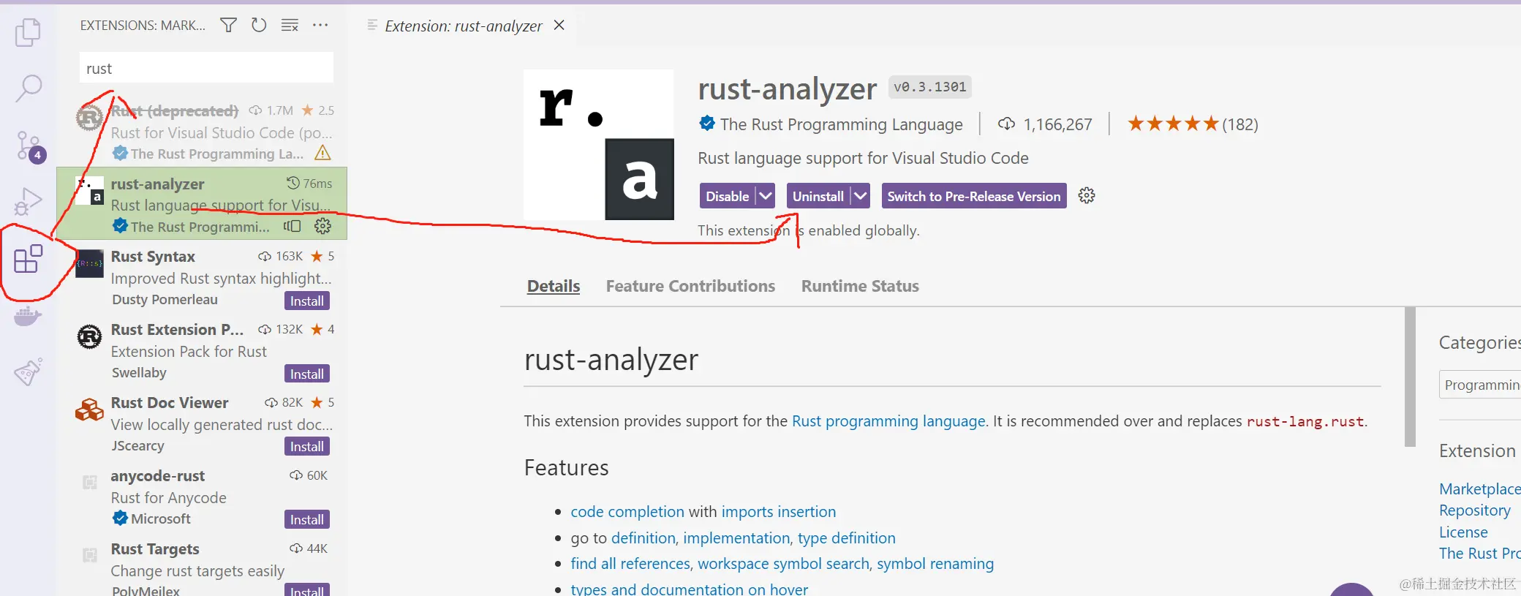Install Rust Doc Viewer extension

[306, 446]
